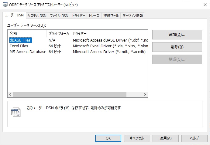Sort by the 名前 column header
This screenshot has height=145, width=210.
tap(27, 33)
